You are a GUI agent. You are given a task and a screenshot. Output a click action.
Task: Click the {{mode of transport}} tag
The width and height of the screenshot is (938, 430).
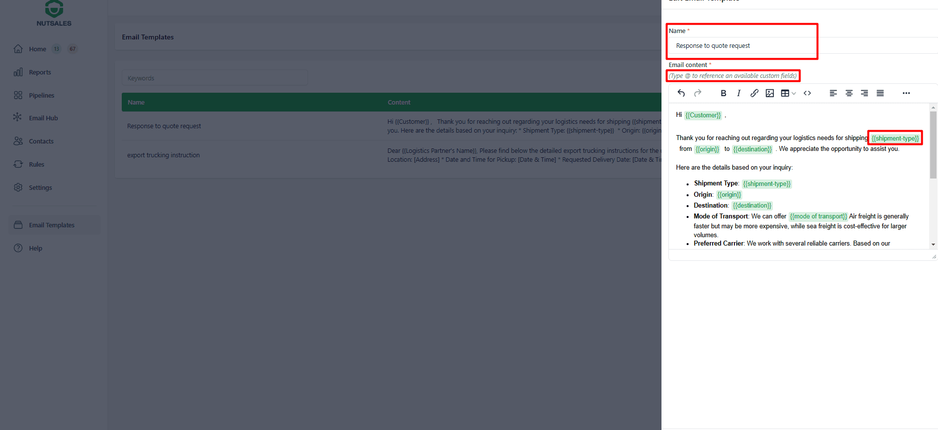click(818, 216)
